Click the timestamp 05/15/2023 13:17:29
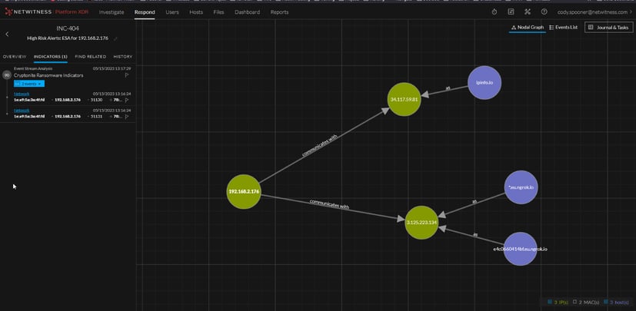This screenshot has height=311, width=636. click(x=112, y=68)
